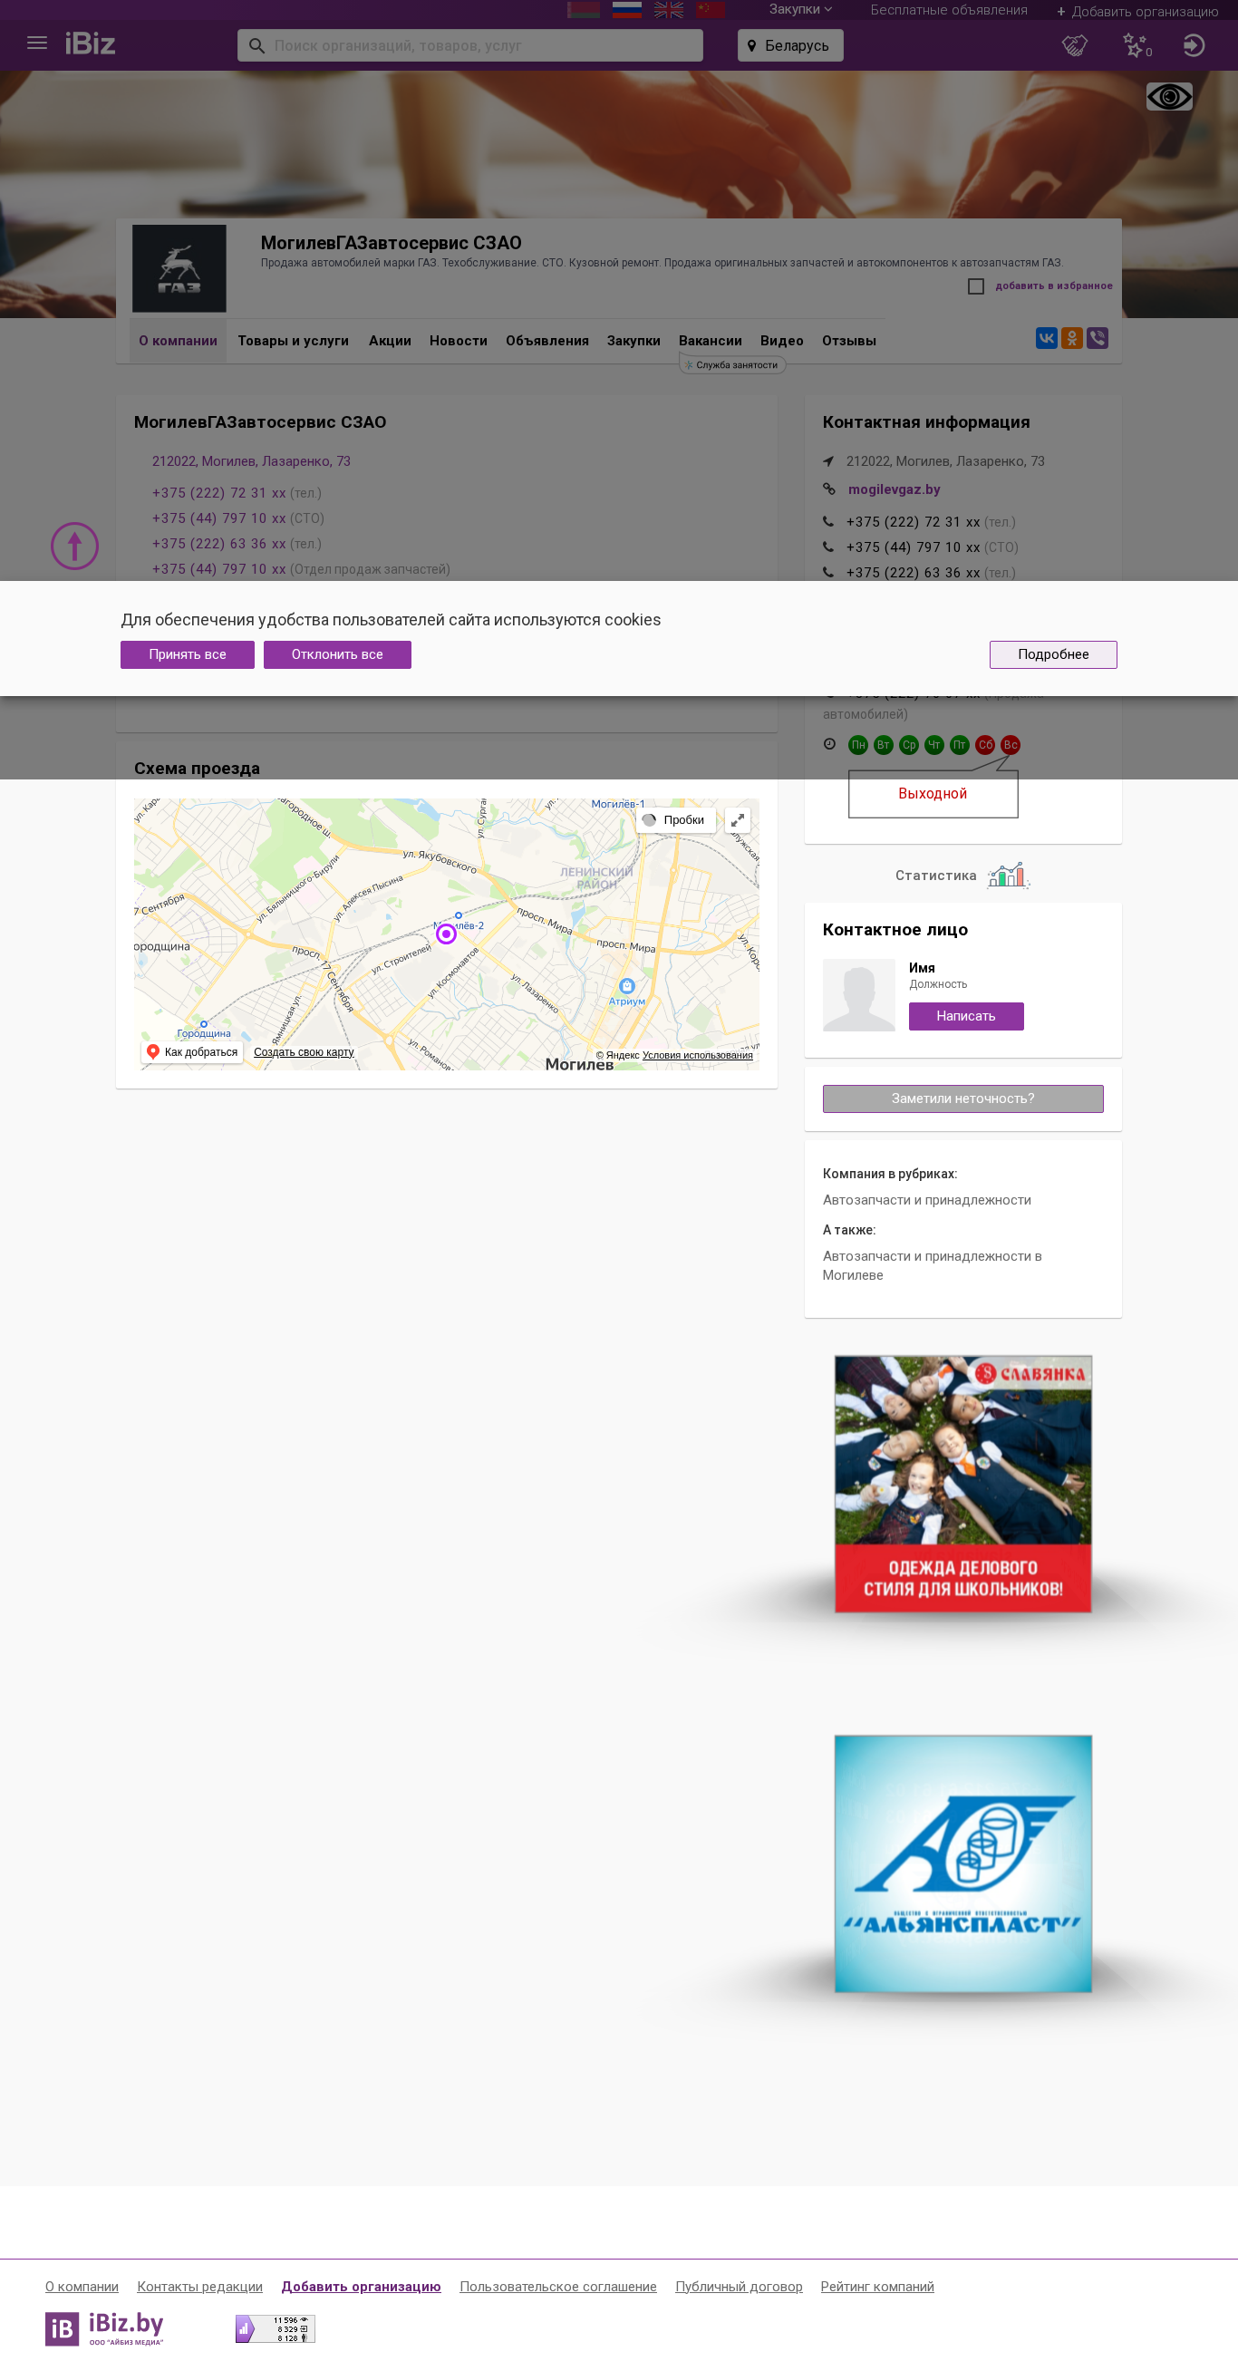Open the Статистика chart icon

tap(1008, 875)
